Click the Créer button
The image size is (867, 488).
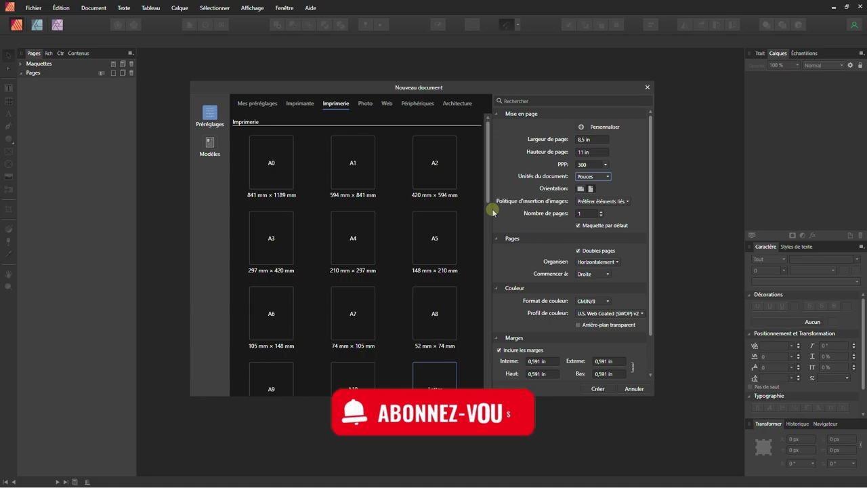coord(598,389)
